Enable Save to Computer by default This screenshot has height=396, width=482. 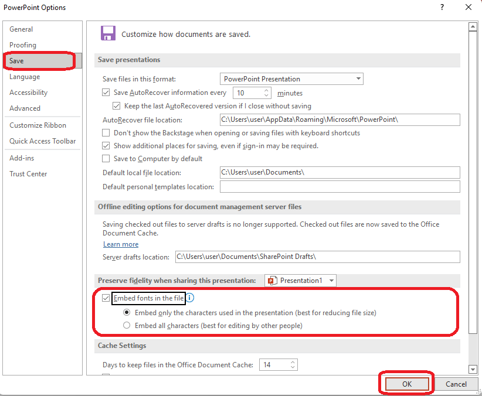click(106, 159)
